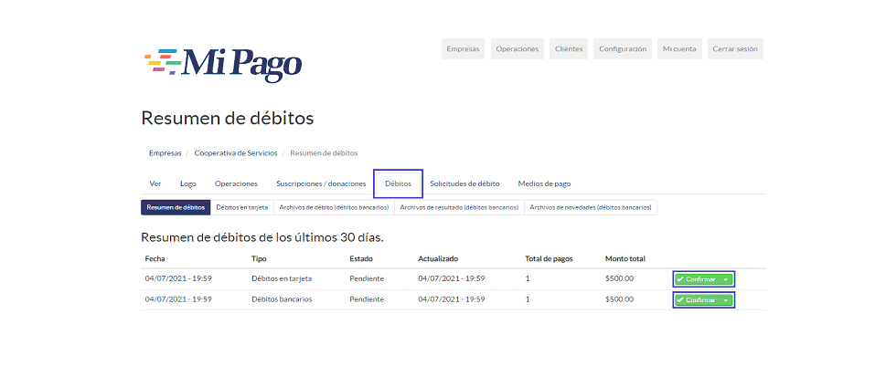Go to Clientes in top navigation

569,49
